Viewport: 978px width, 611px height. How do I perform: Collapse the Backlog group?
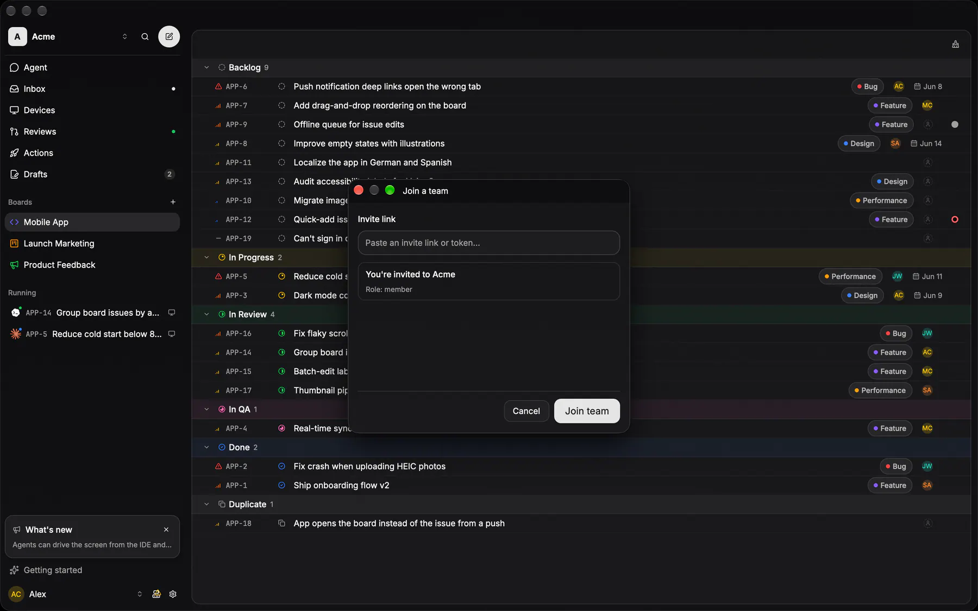(206, 68)
